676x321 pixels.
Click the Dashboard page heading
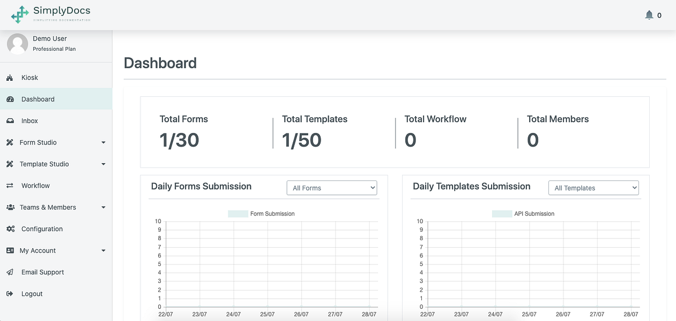[x=160, y=63]
